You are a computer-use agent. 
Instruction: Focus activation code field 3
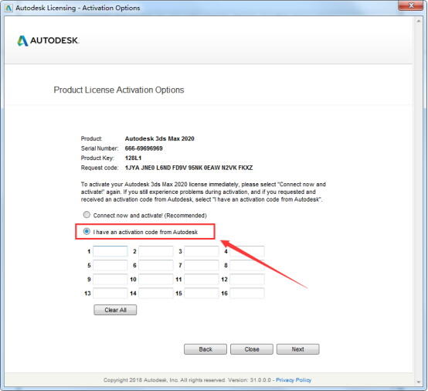pos(202,251)
